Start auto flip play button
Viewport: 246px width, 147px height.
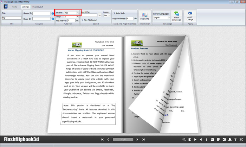(195, 140)
